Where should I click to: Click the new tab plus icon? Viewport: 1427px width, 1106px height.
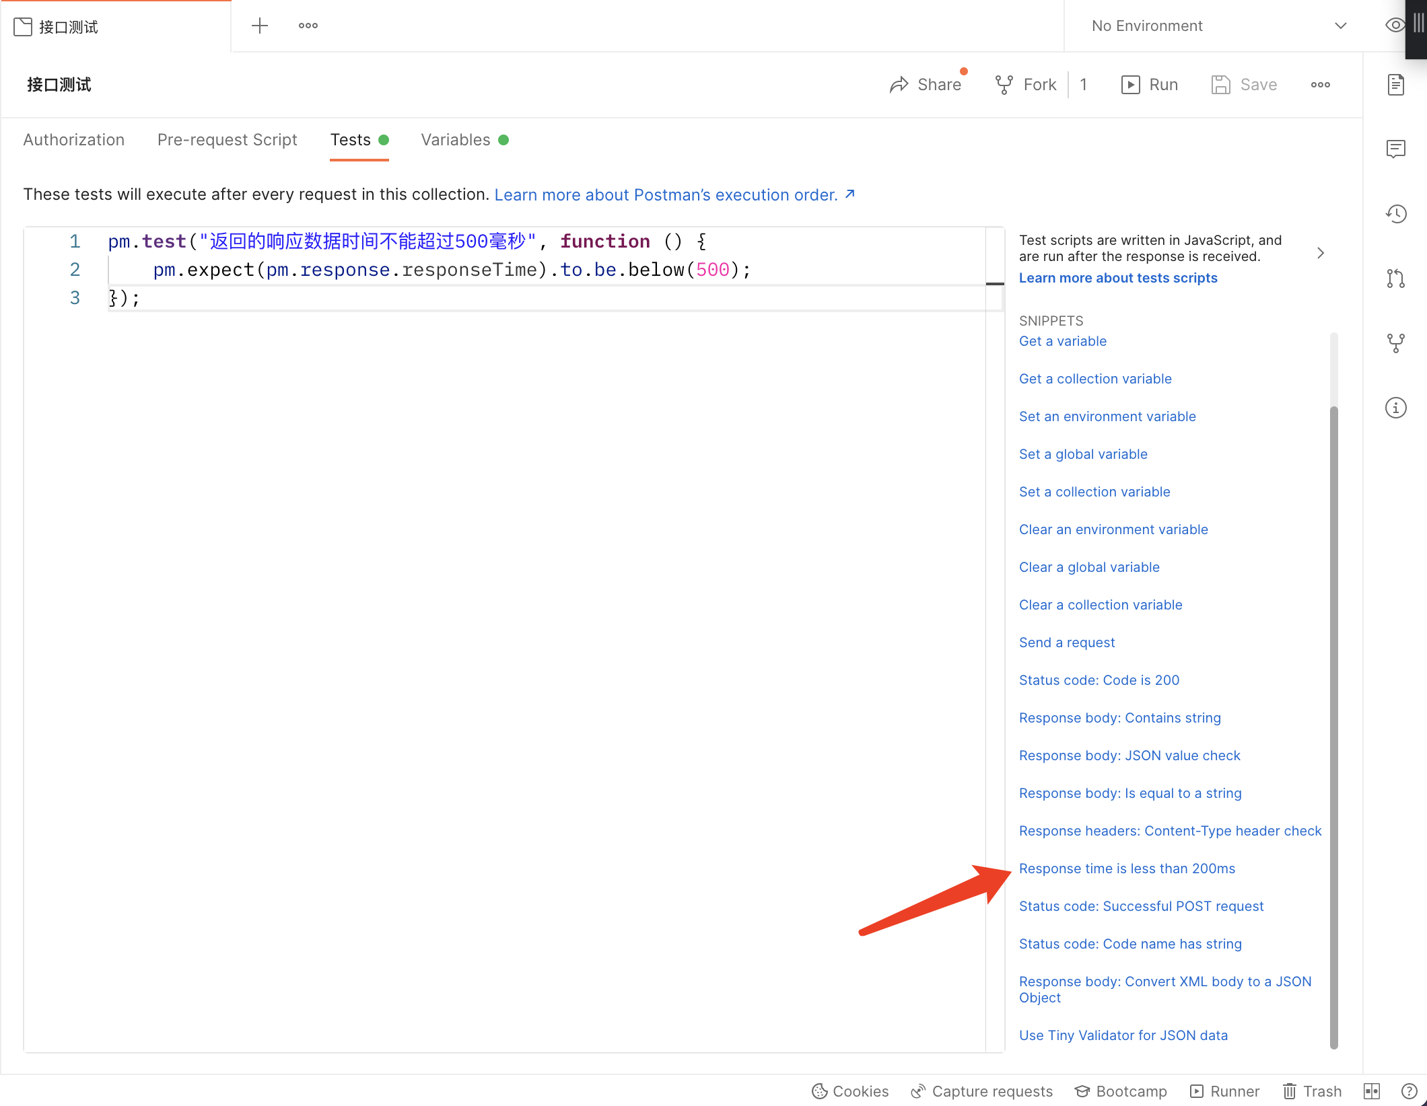pyautogui.click(x=260, y=26)
